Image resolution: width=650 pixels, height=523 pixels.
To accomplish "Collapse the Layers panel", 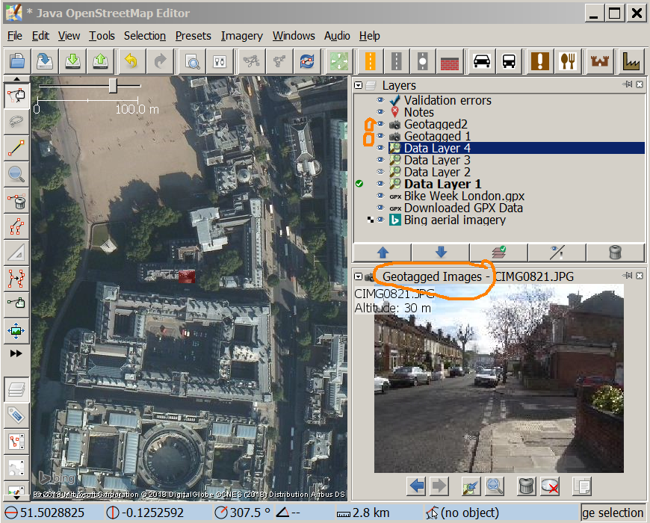I will [x=359, y=85].
